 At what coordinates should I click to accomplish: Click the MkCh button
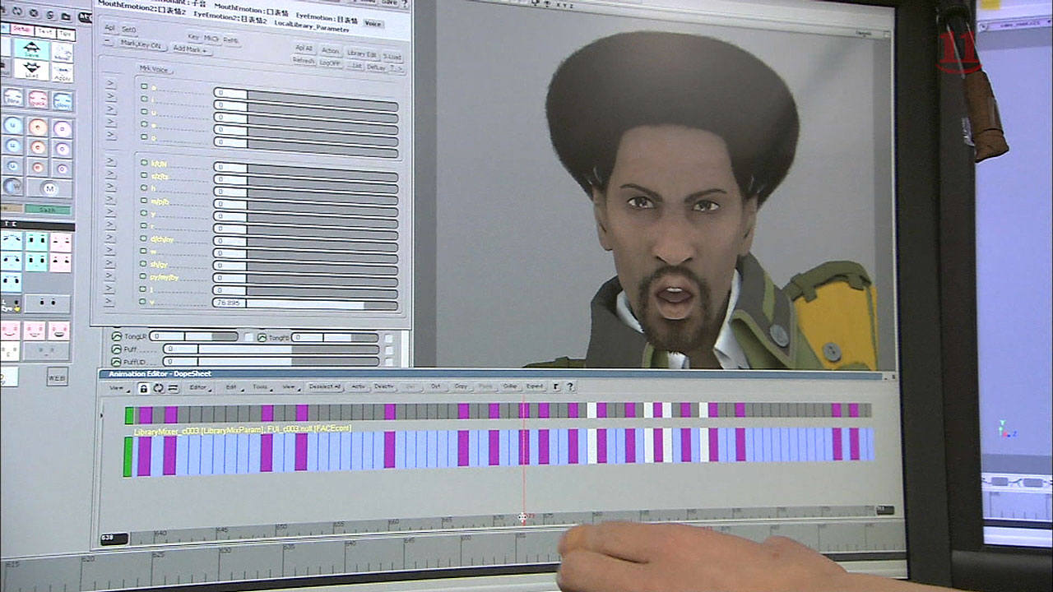(x=211, y=38)
